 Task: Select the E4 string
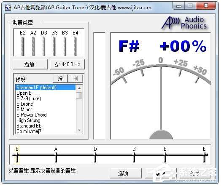(x=75, y=46)
